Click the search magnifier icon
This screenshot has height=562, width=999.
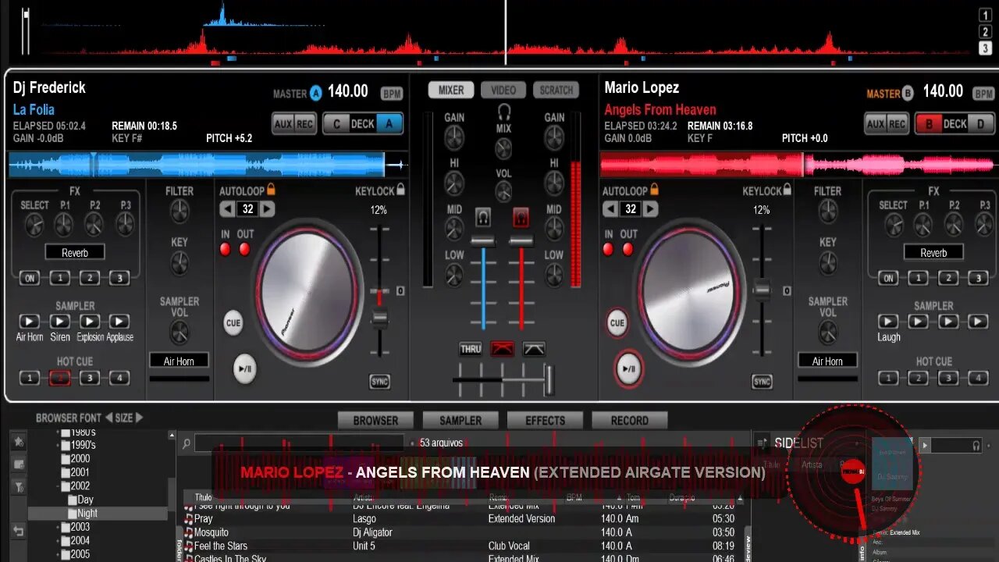[187, 443]
